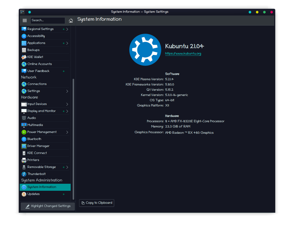The image size is (294, 234).
Task: Expand Power Management chevron
Action: (67, 132)
